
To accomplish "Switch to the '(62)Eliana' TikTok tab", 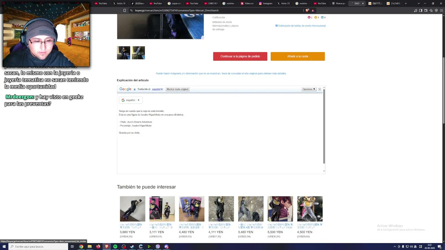I will coord(138,3).
